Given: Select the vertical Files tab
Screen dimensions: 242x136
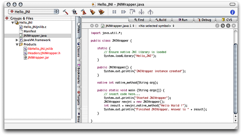Looking at the screenshot, I should point(78,28).
